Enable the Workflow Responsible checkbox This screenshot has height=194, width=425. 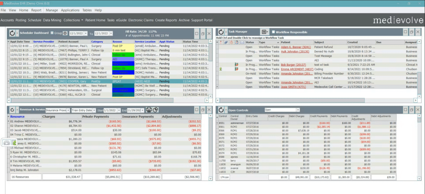pyautogui.click(x=273, y=32)
